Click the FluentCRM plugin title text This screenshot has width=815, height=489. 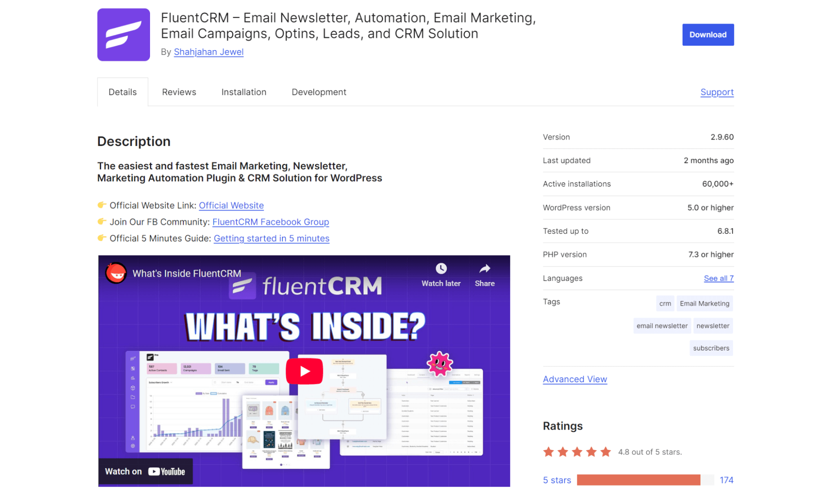click(x=348, y=26)
